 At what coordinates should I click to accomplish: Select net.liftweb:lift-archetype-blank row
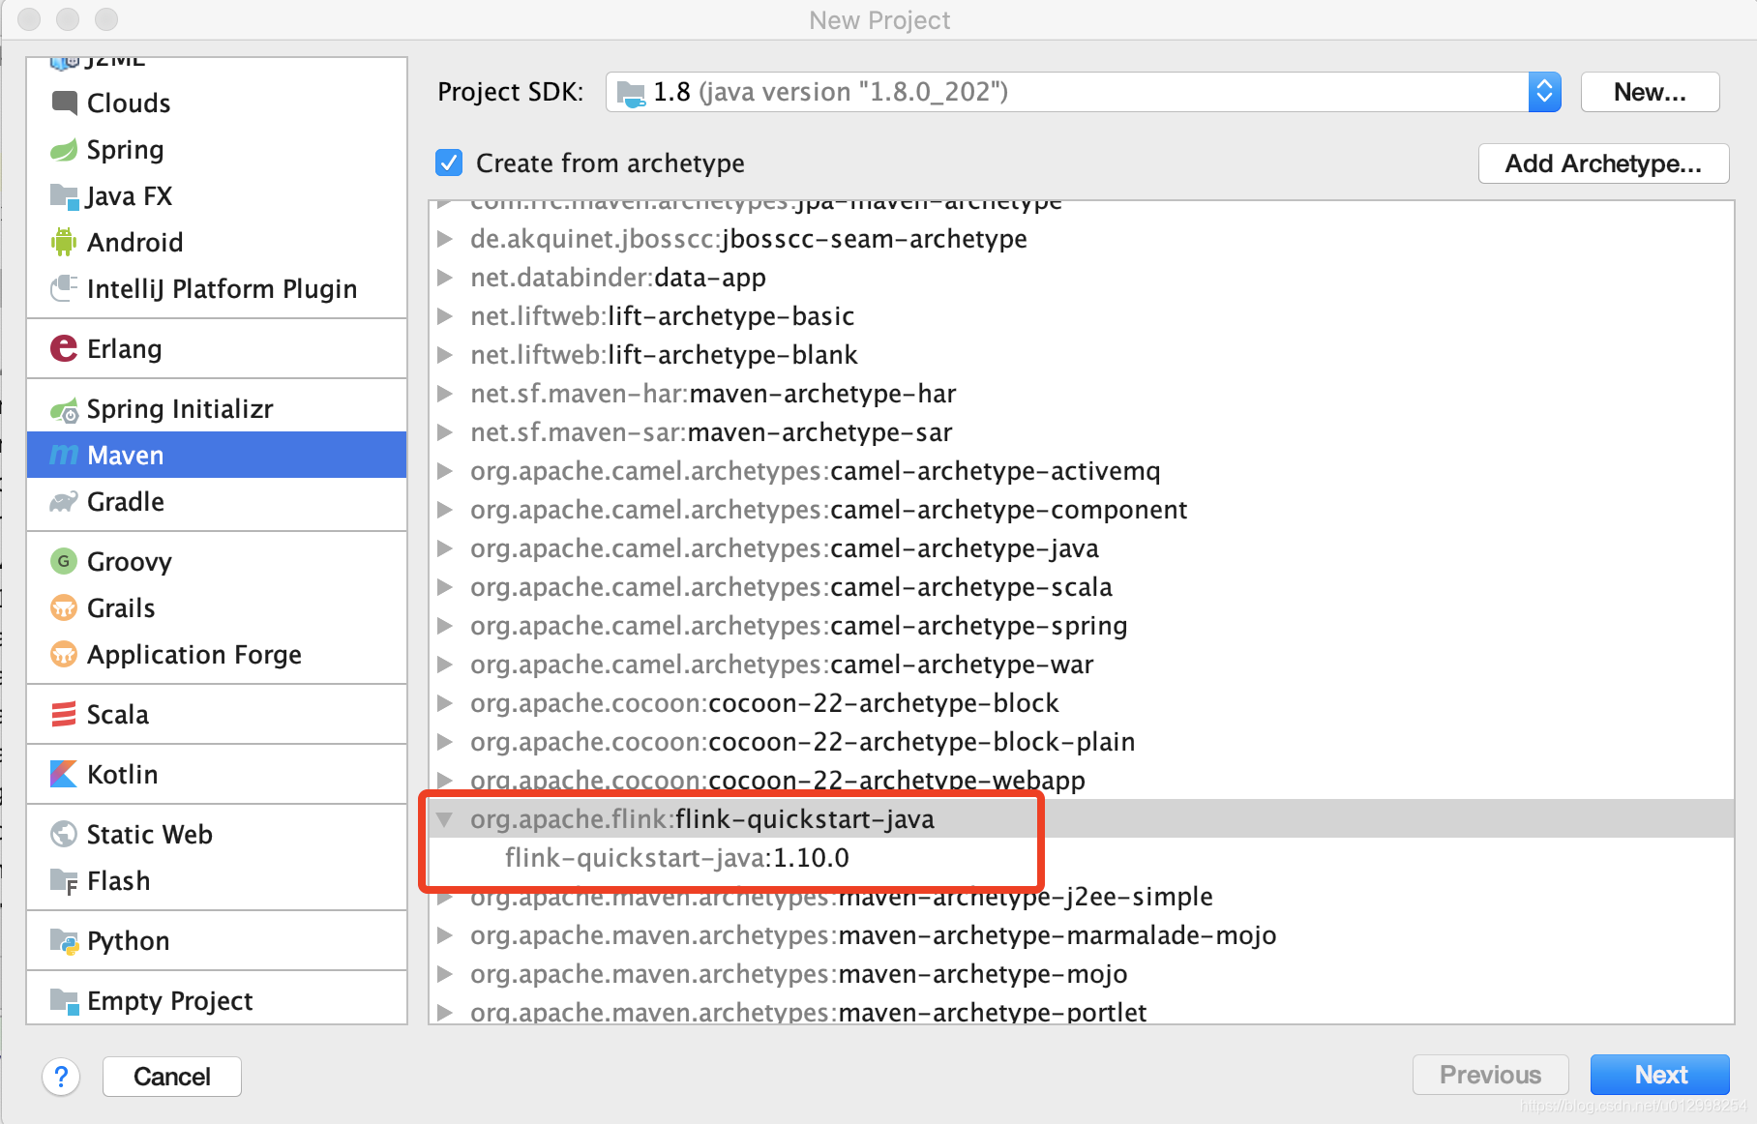[1082, 355]
